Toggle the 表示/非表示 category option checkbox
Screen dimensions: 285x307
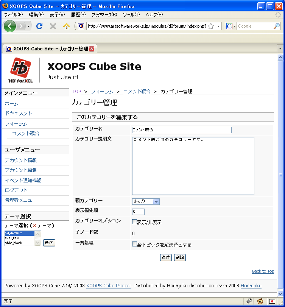coord(134,222)
